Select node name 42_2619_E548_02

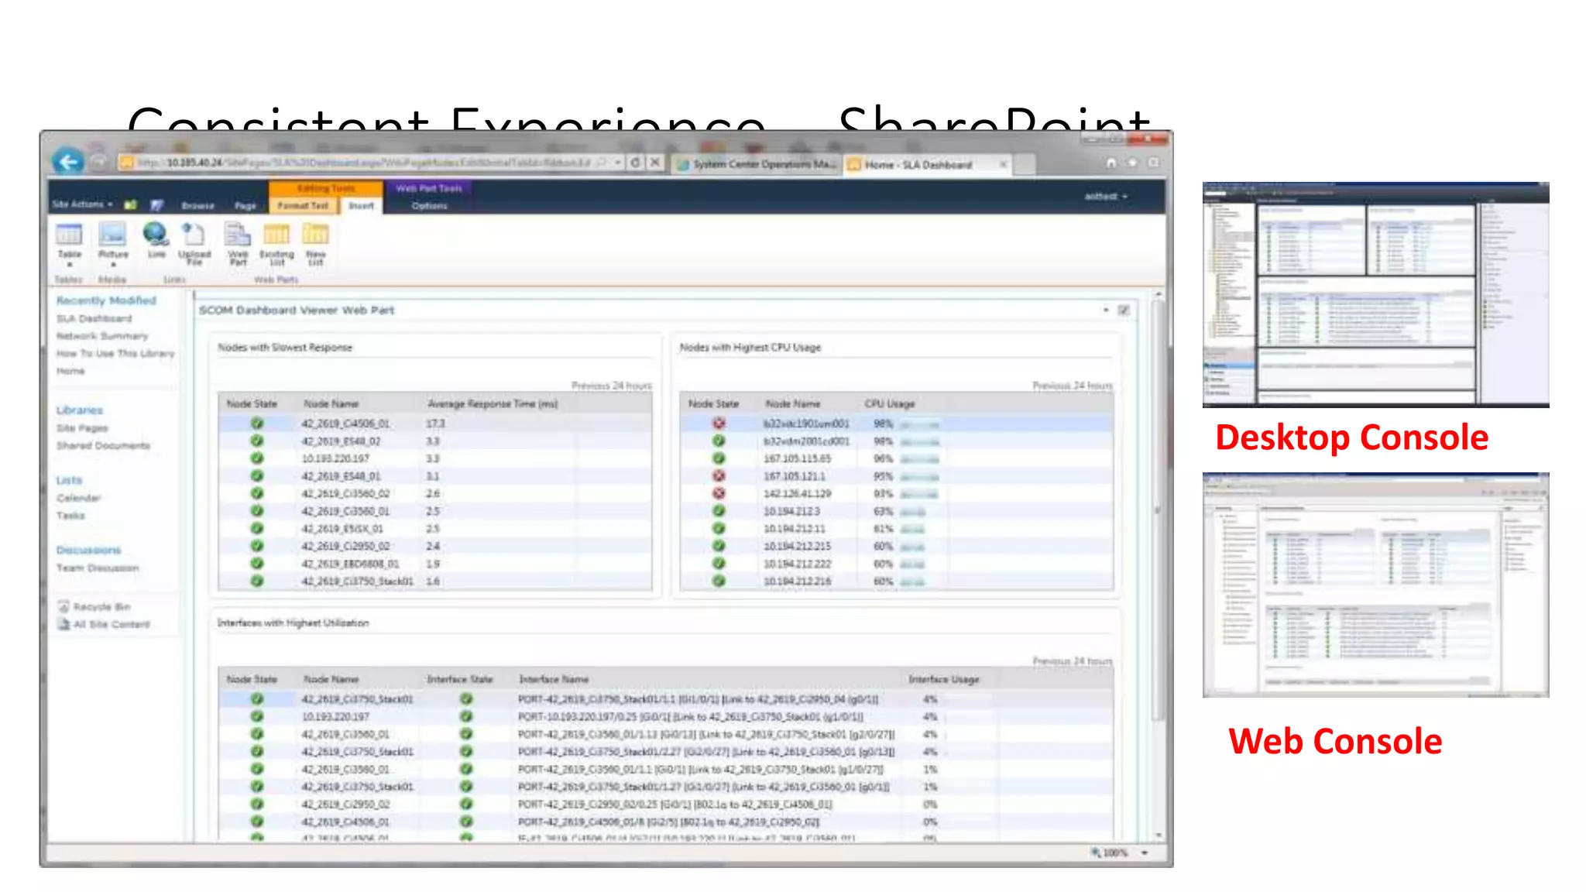click(341, 441)
